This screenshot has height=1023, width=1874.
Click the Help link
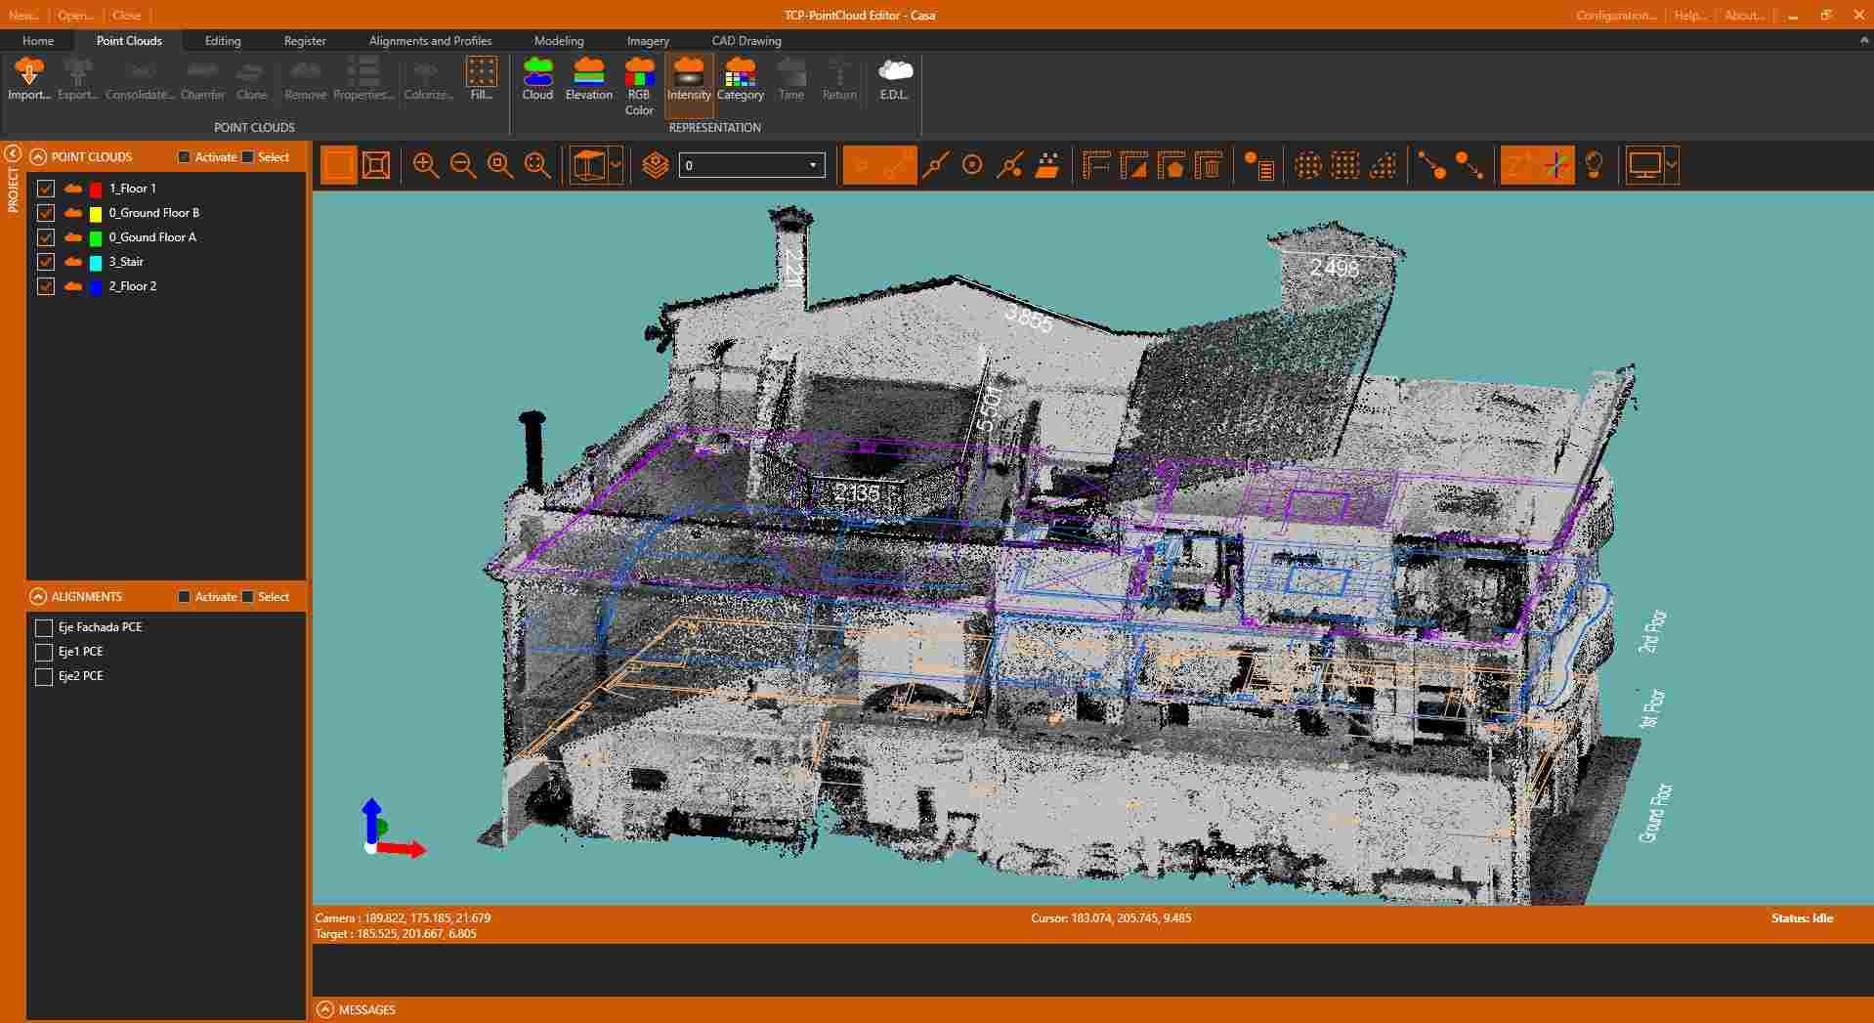(1688, 15)
